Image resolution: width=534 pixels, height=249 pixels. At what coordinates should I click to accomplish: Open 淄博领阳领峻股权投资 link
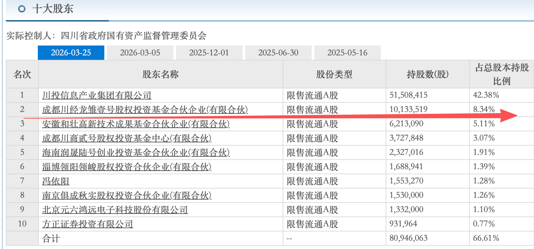point(127,167)
